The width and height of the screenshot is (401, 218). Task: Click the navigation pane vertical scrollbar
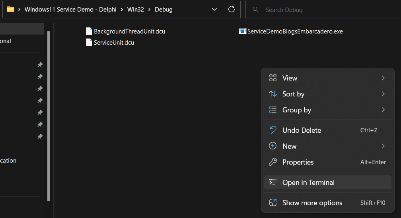(49, 116)
